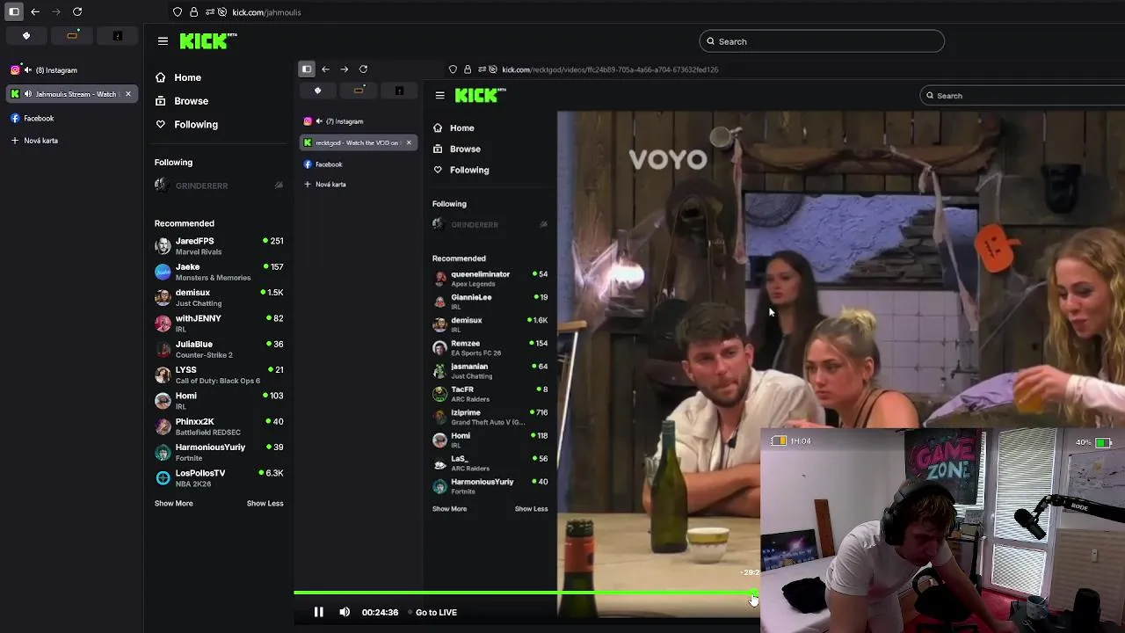This screenshot has width=1125, height=633.
Task: Mute the Jahmoulis Stream tab speaker icon
Action: [x=28, y=94]
